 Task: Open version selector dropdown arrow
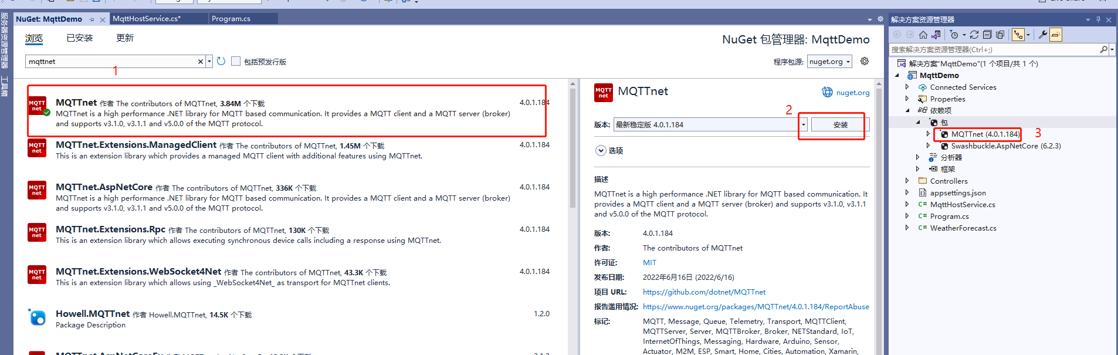click(804, 124)
